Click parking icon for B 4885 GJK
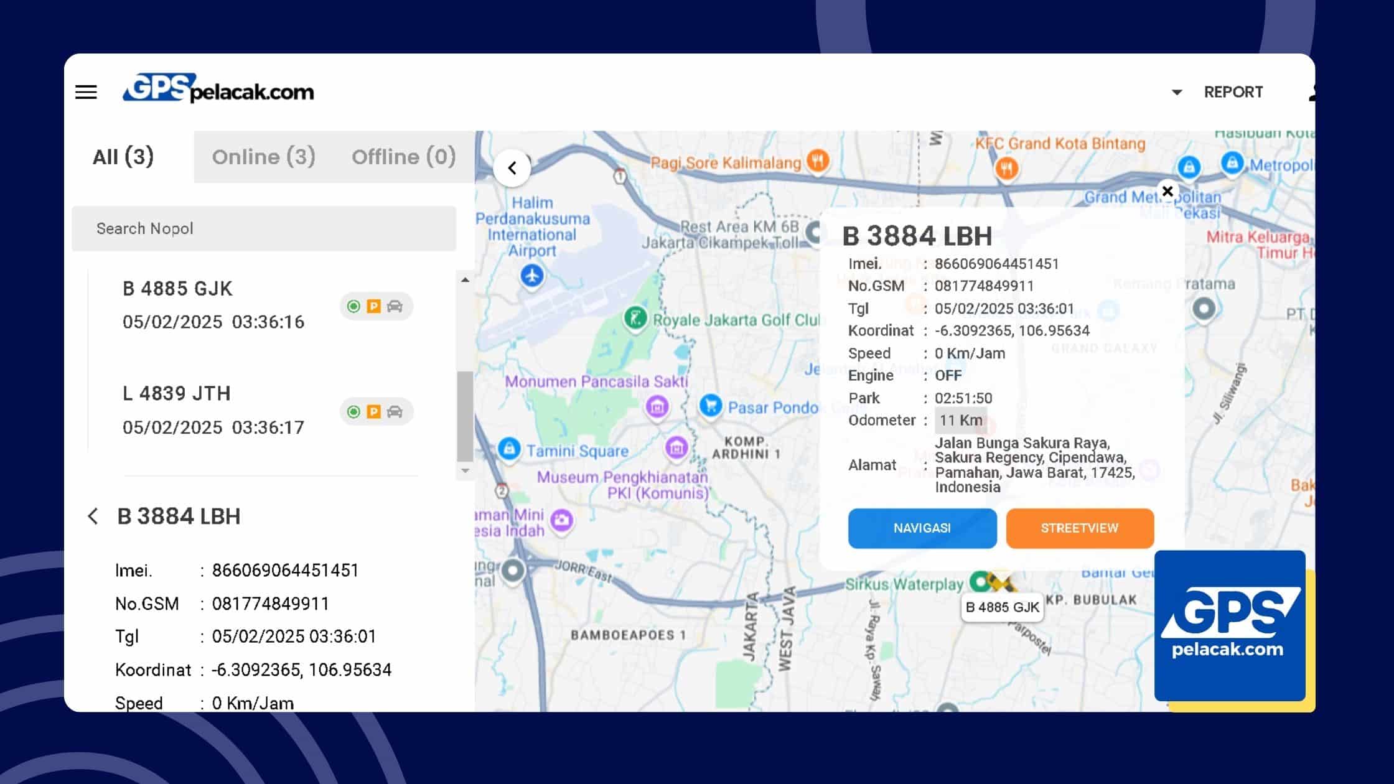This screenshot has width=1394, height=784. click(373, 306)
